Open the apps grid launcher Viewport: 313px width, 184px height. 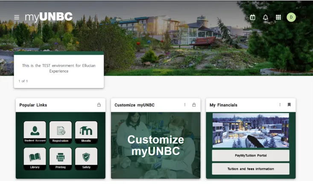click(278, 18)
